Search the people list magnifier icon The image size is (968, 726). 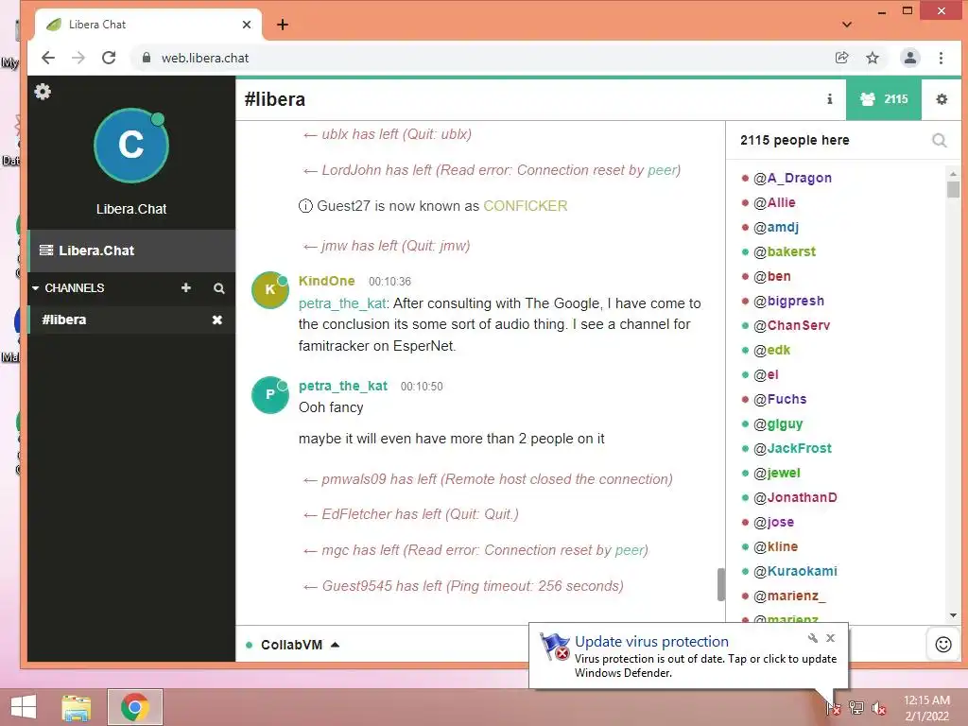939,140
